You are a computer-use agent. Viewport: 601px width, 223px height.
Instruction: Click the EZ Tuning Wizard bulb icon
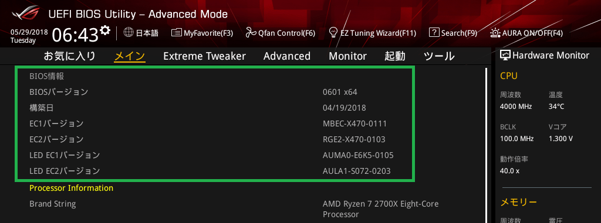coord(333,32)
